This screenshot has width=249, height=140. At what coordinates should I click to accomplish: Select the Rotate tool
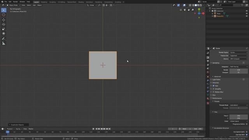[x=4, y=24]
